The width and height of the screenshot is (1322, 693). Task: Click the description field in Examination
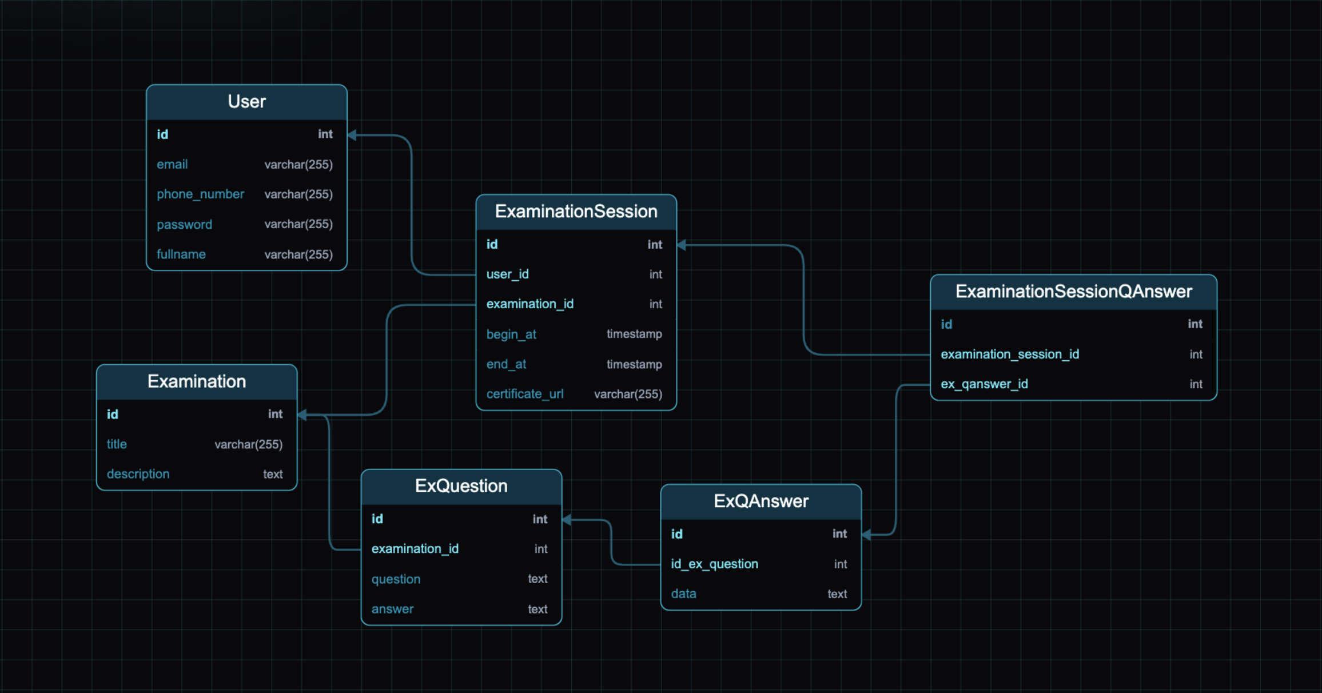[138, 474]
